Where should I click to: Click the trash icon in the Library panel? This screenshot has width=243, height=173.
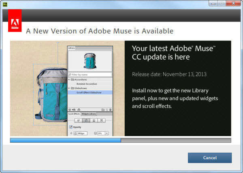pos(110,110)
